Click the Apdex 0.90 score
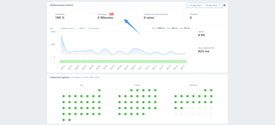Screen dimensions: 275x125 [x=201, y=35]
